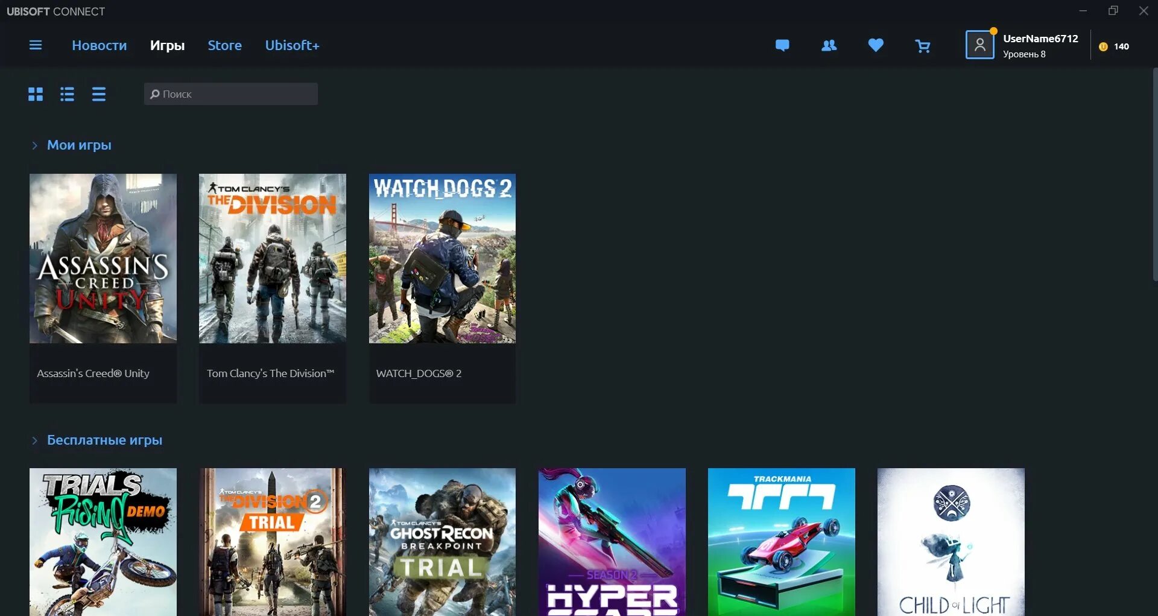
Task: Open the shopping cart icon
Action: tap(923, 46)
